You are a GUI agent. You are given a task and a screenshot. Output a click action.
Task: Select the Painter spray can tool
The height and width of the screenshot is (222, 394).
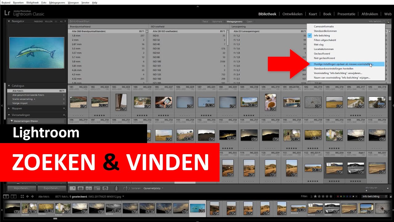116,188
